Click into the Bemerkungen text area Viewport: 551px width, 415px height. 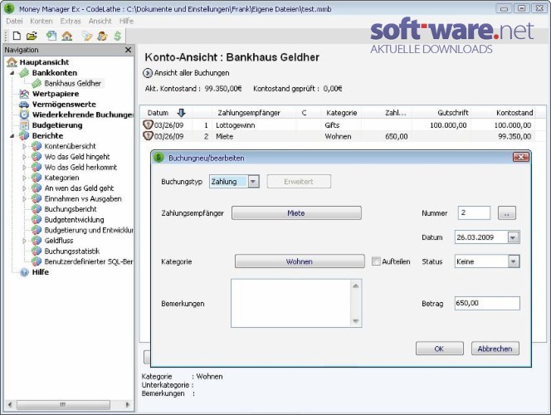tap(291, 303)
